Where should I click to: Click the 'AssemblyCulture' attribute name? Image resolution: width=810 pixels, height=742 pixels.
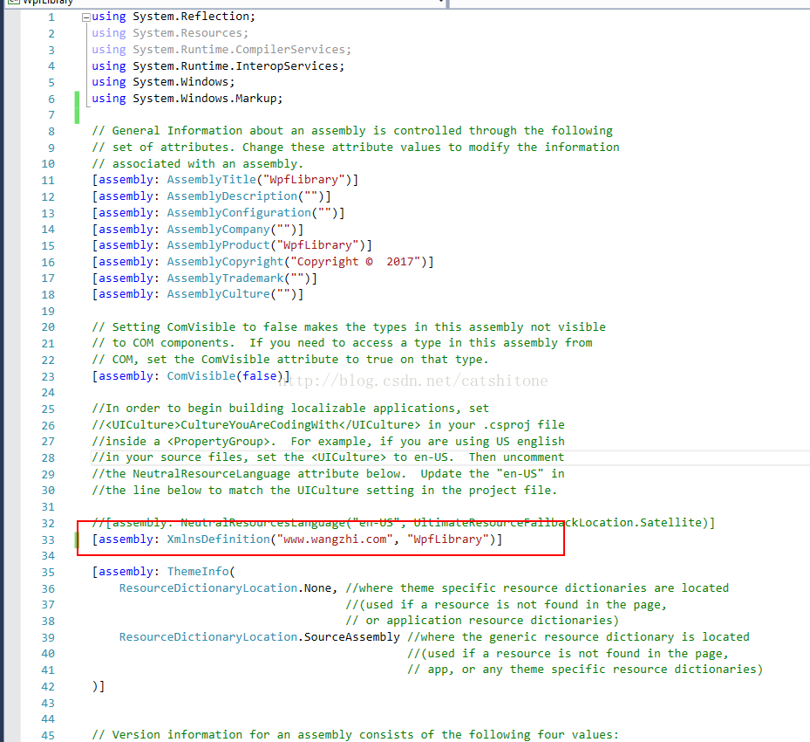point(218,294)
